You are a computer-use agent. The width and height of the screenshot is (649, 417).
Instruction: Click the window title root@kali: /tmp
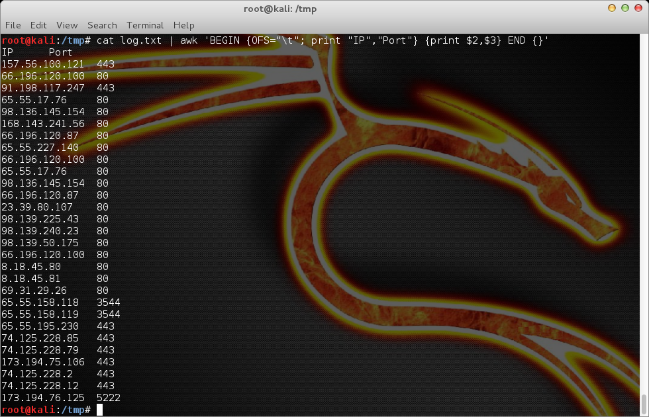(x=280, y=9)
